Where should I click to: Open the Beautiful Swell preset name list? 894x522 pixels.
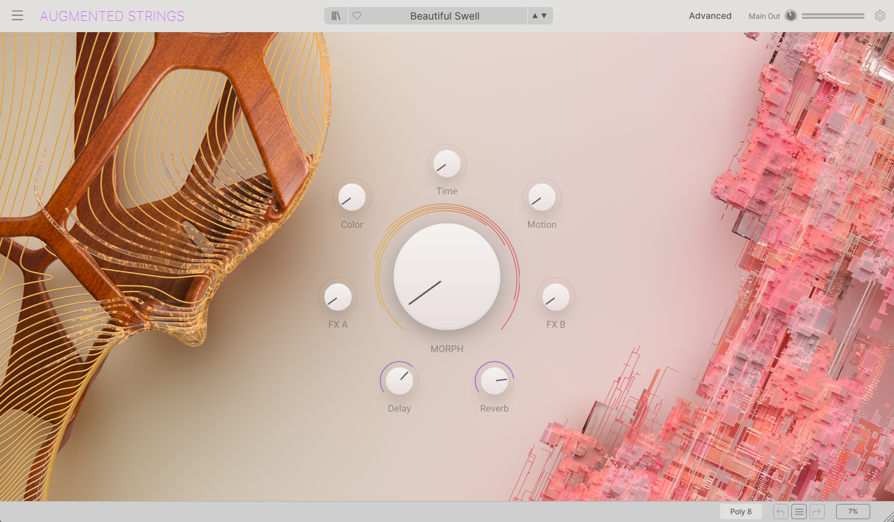point(444,16)
